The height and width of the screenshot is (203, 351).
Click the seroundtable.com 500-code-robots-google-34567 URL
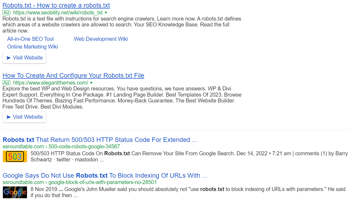pyautogui.click(x=61, y=146)
